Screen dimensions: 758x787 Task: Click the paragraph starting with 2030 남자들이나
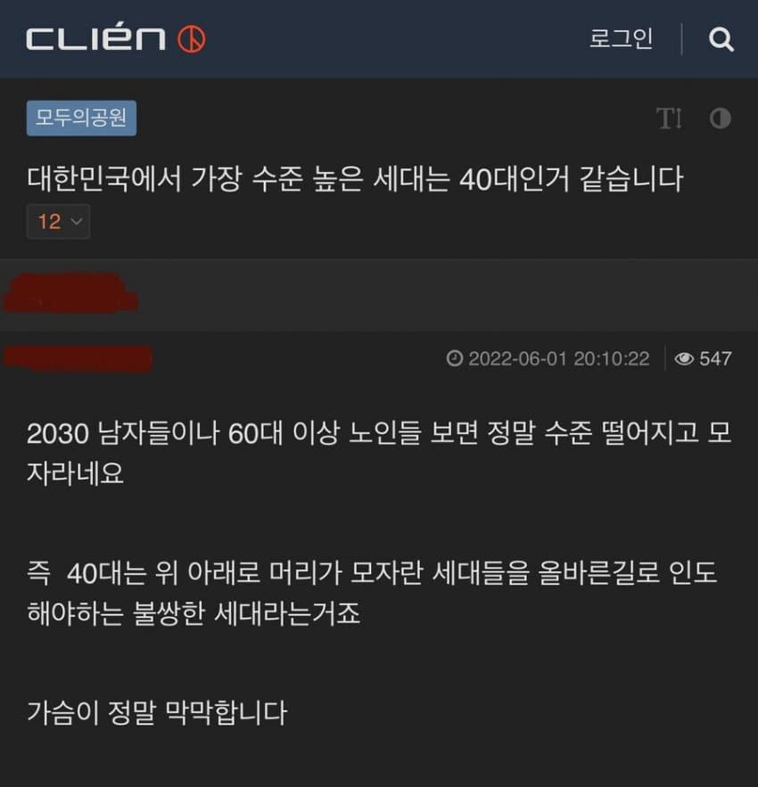[379, 453]
